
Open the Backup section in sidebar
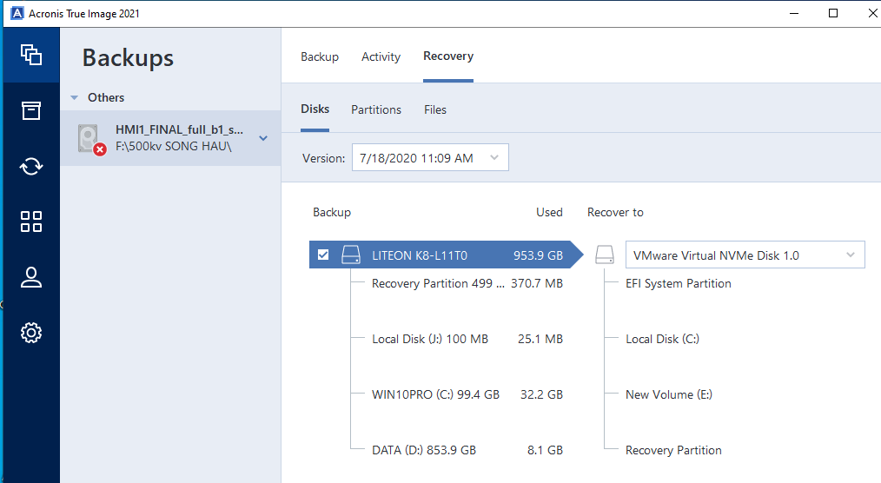pyautogui.click(x=31, y=55)
